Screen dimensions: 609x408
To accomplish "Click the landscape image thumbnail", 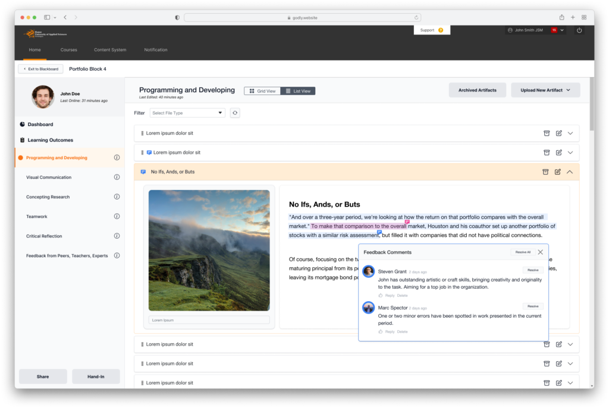I will 209,250.
